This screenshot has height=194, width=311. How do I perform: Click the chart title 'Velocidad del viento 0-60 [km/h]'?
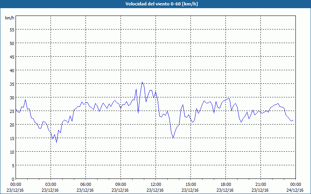point(162,4)
